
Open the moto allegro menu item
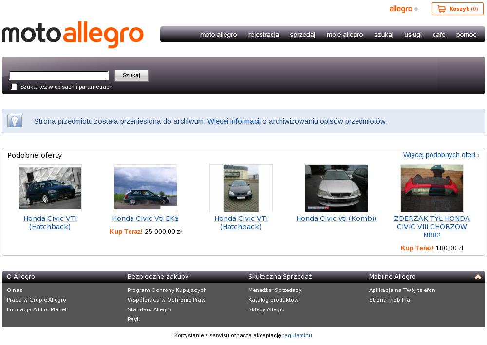coord(218,35)
